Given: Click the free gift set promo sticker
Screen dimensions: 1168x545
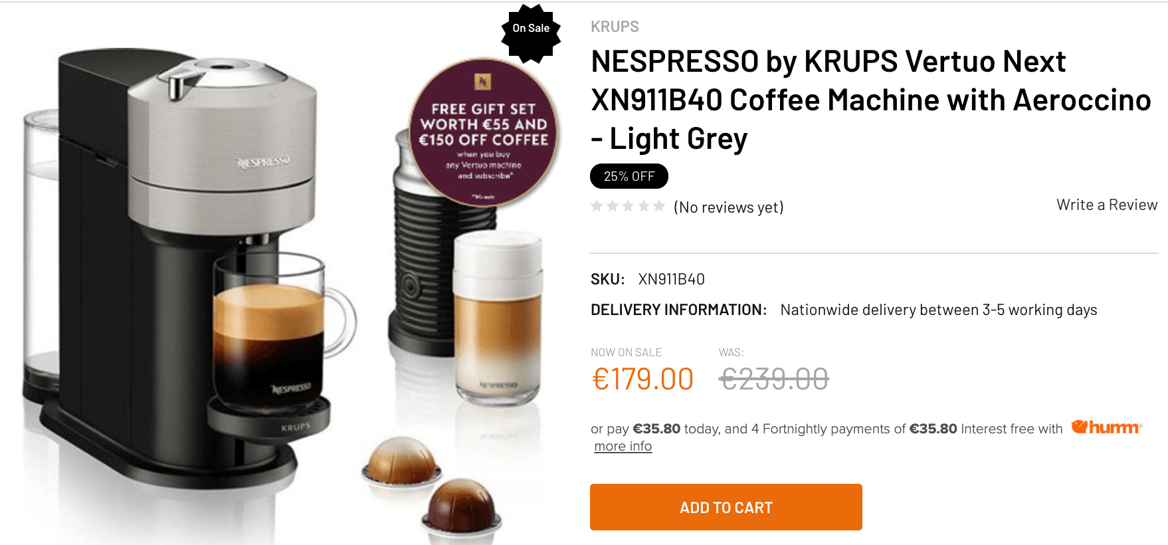Looking at the screenshot, I should point(484,133).
